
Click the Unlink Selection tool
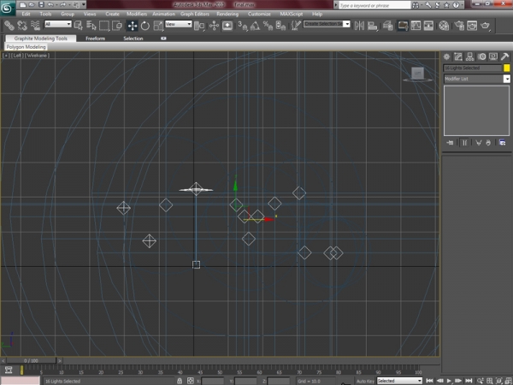(x=22, y=26)
